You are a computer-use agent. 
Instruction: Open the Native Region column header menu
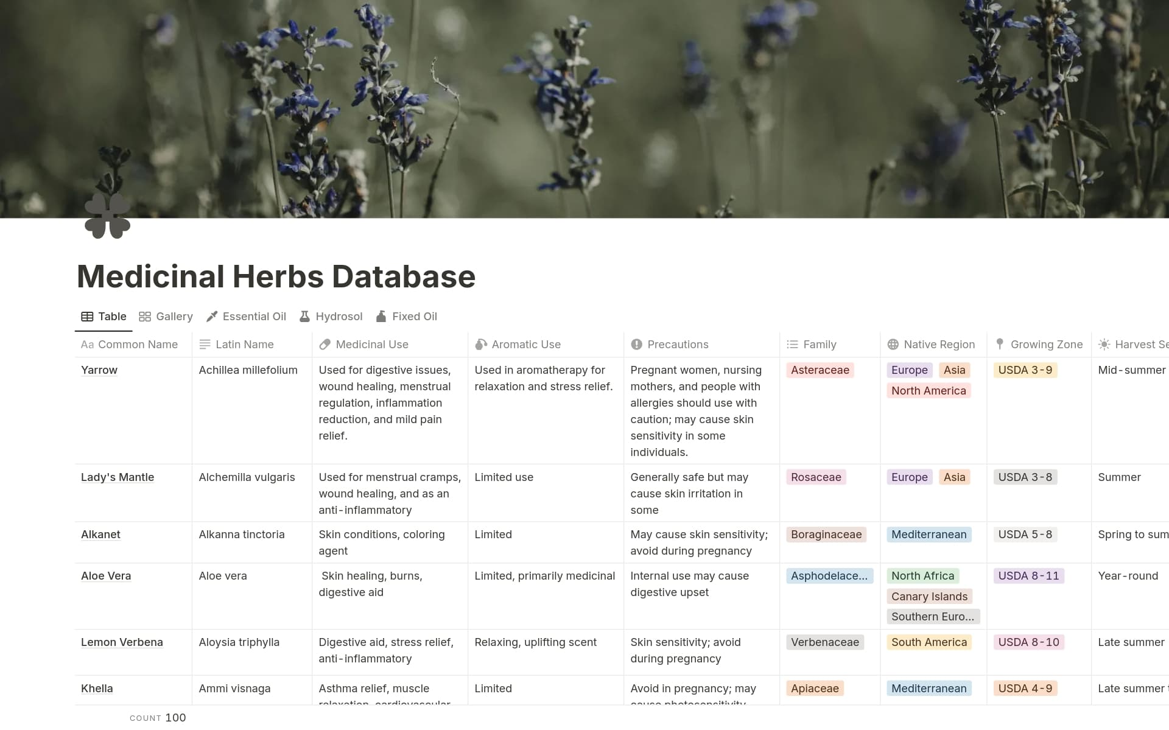(x=933, y=345)
